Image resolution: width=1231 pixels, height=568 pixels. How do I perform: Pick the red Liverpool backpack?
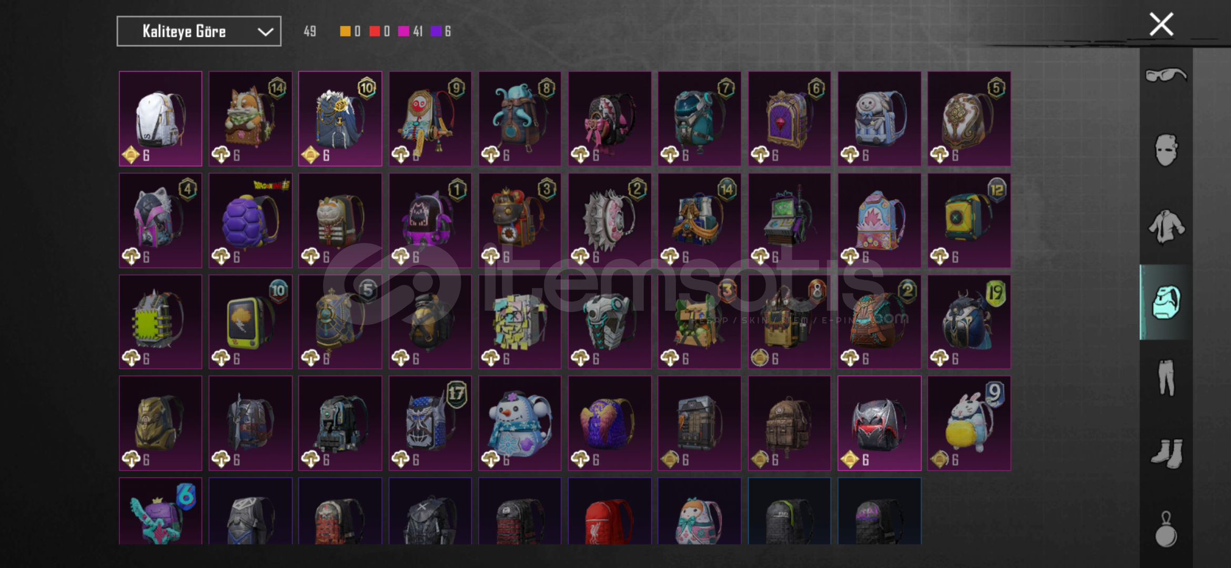point(610,511)
